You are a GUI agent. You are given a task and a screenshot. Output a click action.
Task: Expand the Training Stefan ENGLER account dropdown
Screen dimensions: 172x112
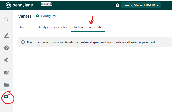(x=140, y=5)
